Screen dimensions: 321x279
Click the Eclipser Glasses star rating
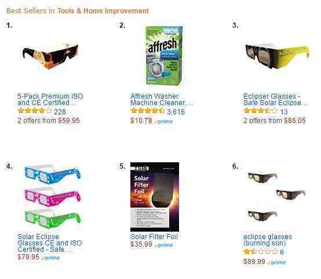coord(261,111)
